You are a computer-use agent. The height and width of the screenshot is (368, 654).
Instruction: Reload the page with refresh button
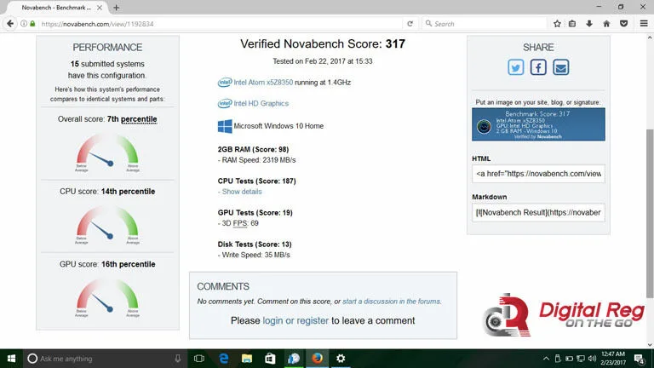point(410,24)
